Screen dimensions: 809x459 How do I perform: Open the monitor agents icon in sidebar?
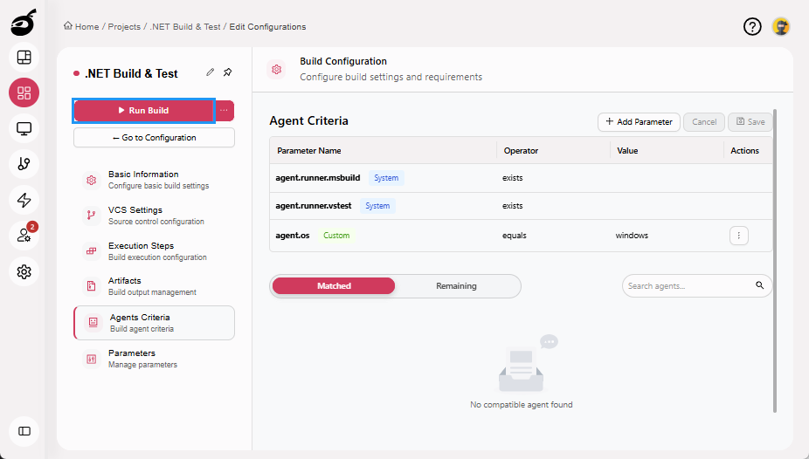(24, 129)
